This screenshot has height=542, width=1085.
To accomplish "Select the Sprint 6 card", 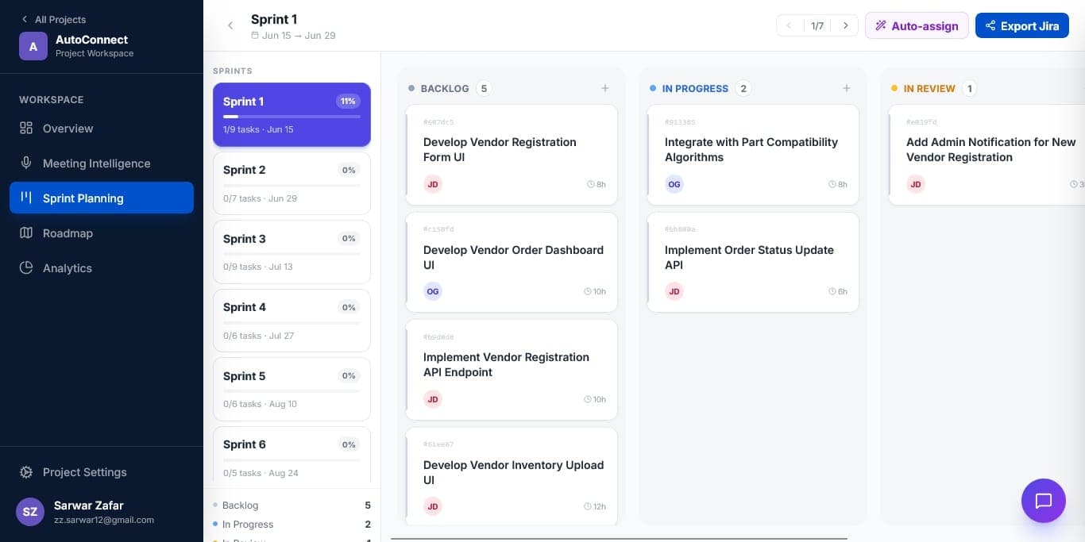I will tap(292, 456).
